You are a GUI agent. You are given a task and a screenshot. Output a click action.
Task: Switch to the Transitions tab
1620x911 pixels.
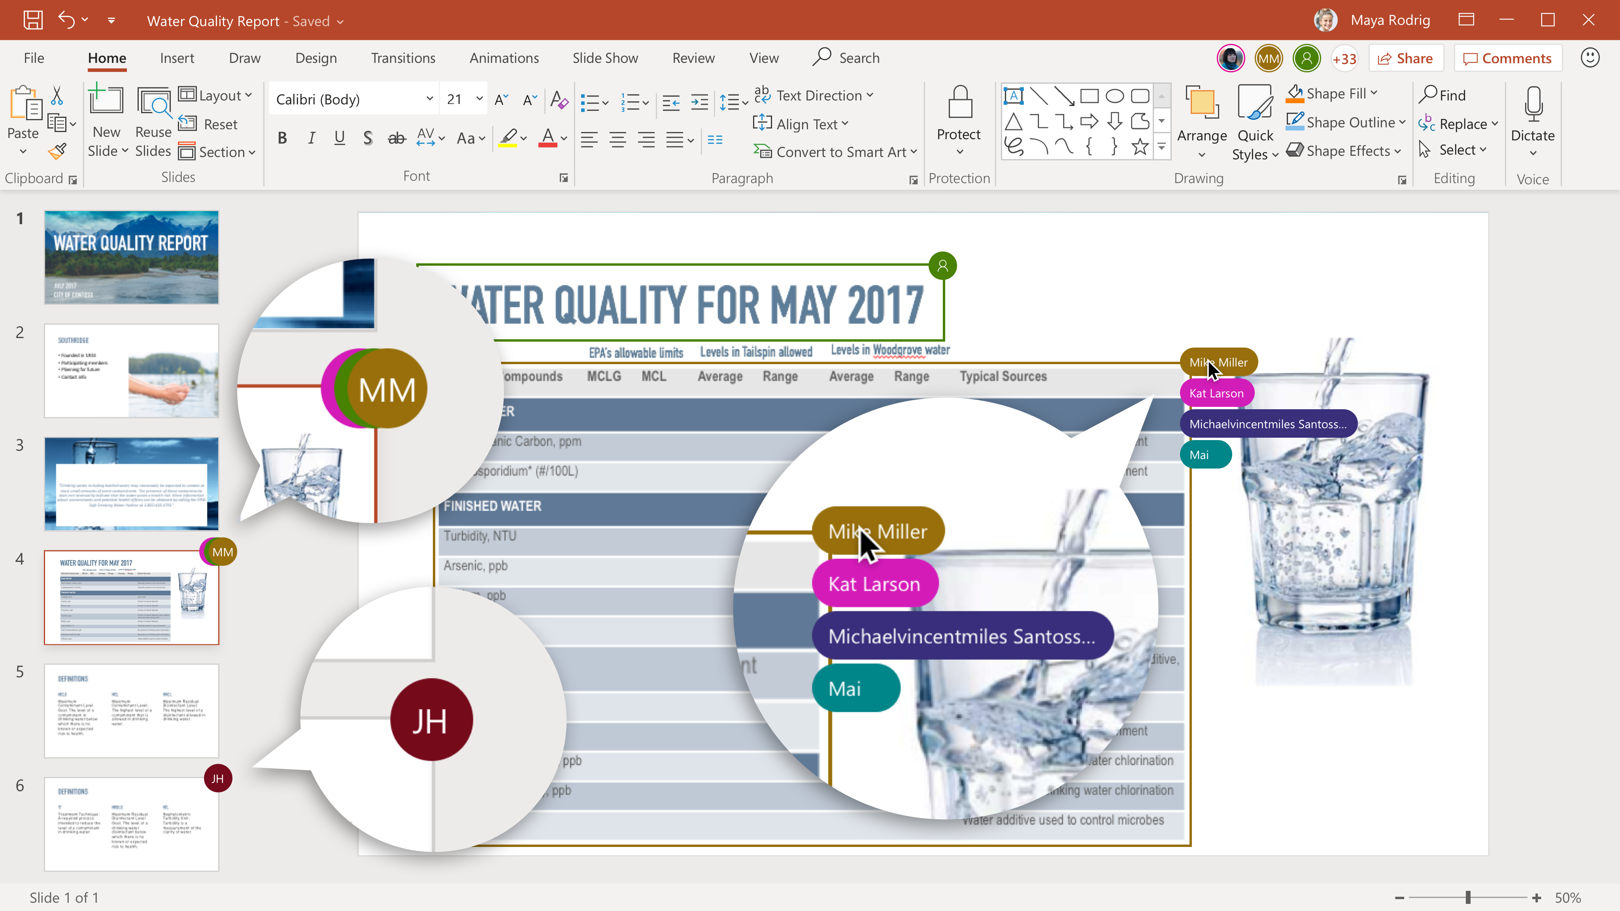(403, 58)
